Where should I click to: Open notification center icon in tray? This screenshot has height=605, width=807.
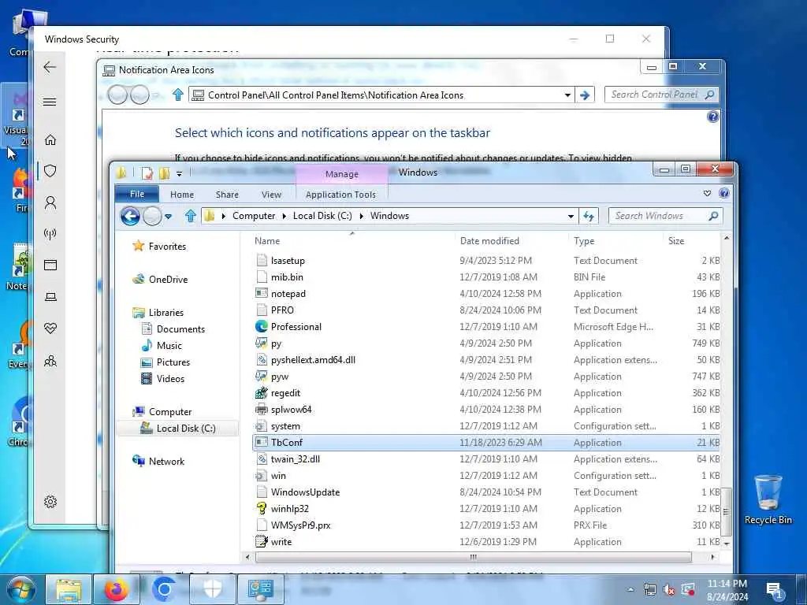775,591
